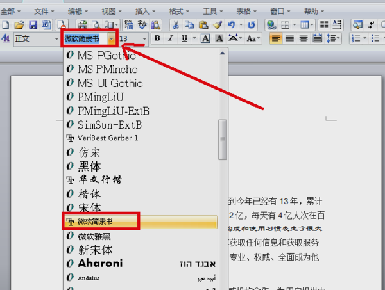This screenshot has width=385, height=290.
Task: Toggle numbered list formatting
Action: click(x=355, y=38)
